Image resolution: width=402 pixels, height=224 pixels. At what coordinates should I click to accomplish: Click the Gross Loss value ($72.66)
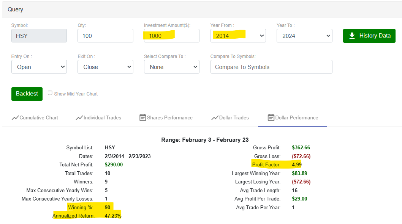click(301, 156)
